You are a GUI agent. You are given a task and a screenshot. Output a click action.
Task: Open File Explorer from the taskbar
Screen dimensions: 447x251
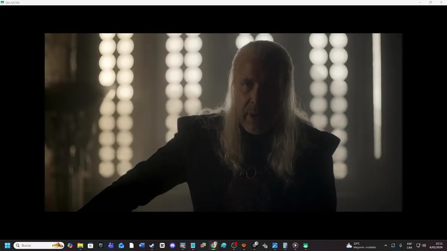80,245
